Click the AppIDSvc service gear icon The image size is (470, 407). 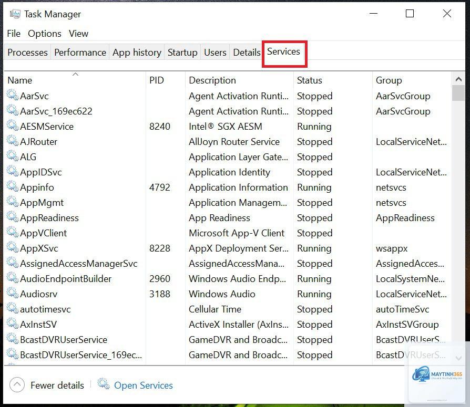(x=13, y=171)
